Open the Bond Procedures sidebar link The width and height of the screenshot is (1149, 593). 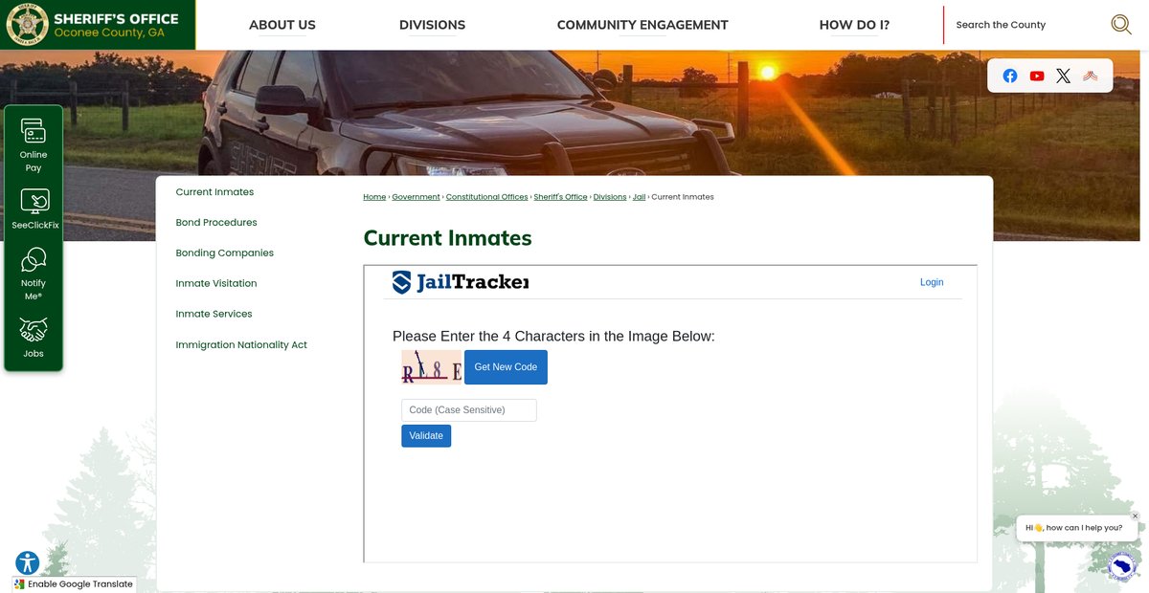click(x=216, y=223)
